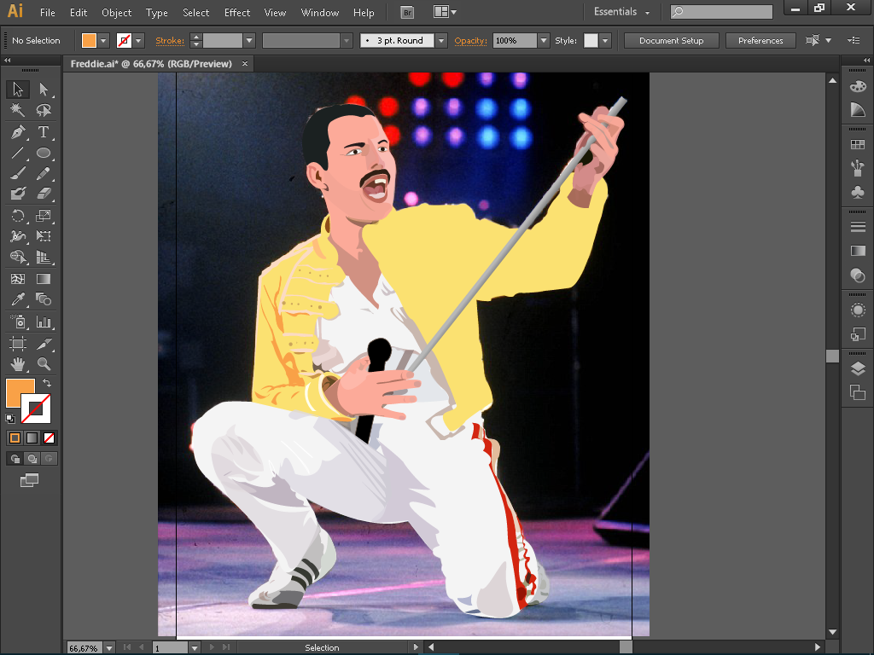Open the Layers panel icon
Image resolution: width=874 pixels, height=655 pixels.
[858, 369]
